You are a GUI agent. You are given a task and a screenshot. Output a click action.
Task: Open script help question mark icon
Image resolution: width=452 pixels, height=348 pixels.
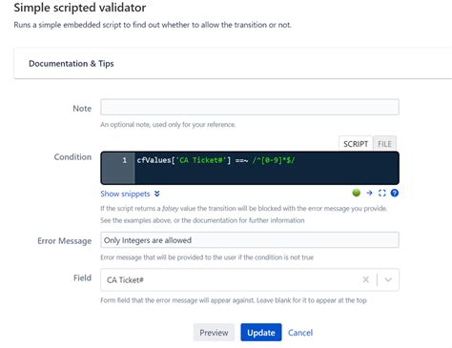point(395,193)
